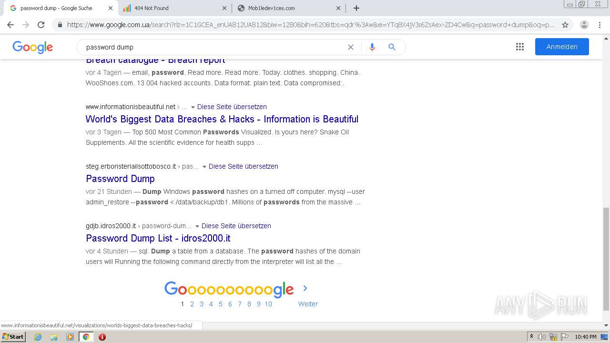
Task: Open World's Biggest Data Breaches & Hacks result
Action: [x=222, y=119]
